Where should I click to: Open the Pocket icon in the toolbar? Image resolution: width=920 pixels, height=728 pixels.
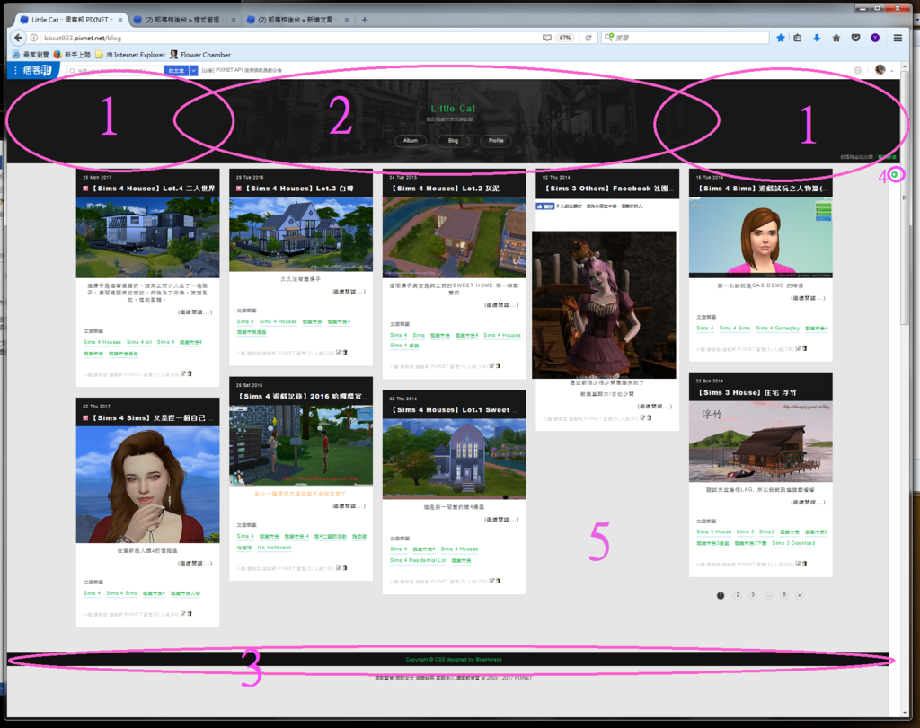pos(855,38)
